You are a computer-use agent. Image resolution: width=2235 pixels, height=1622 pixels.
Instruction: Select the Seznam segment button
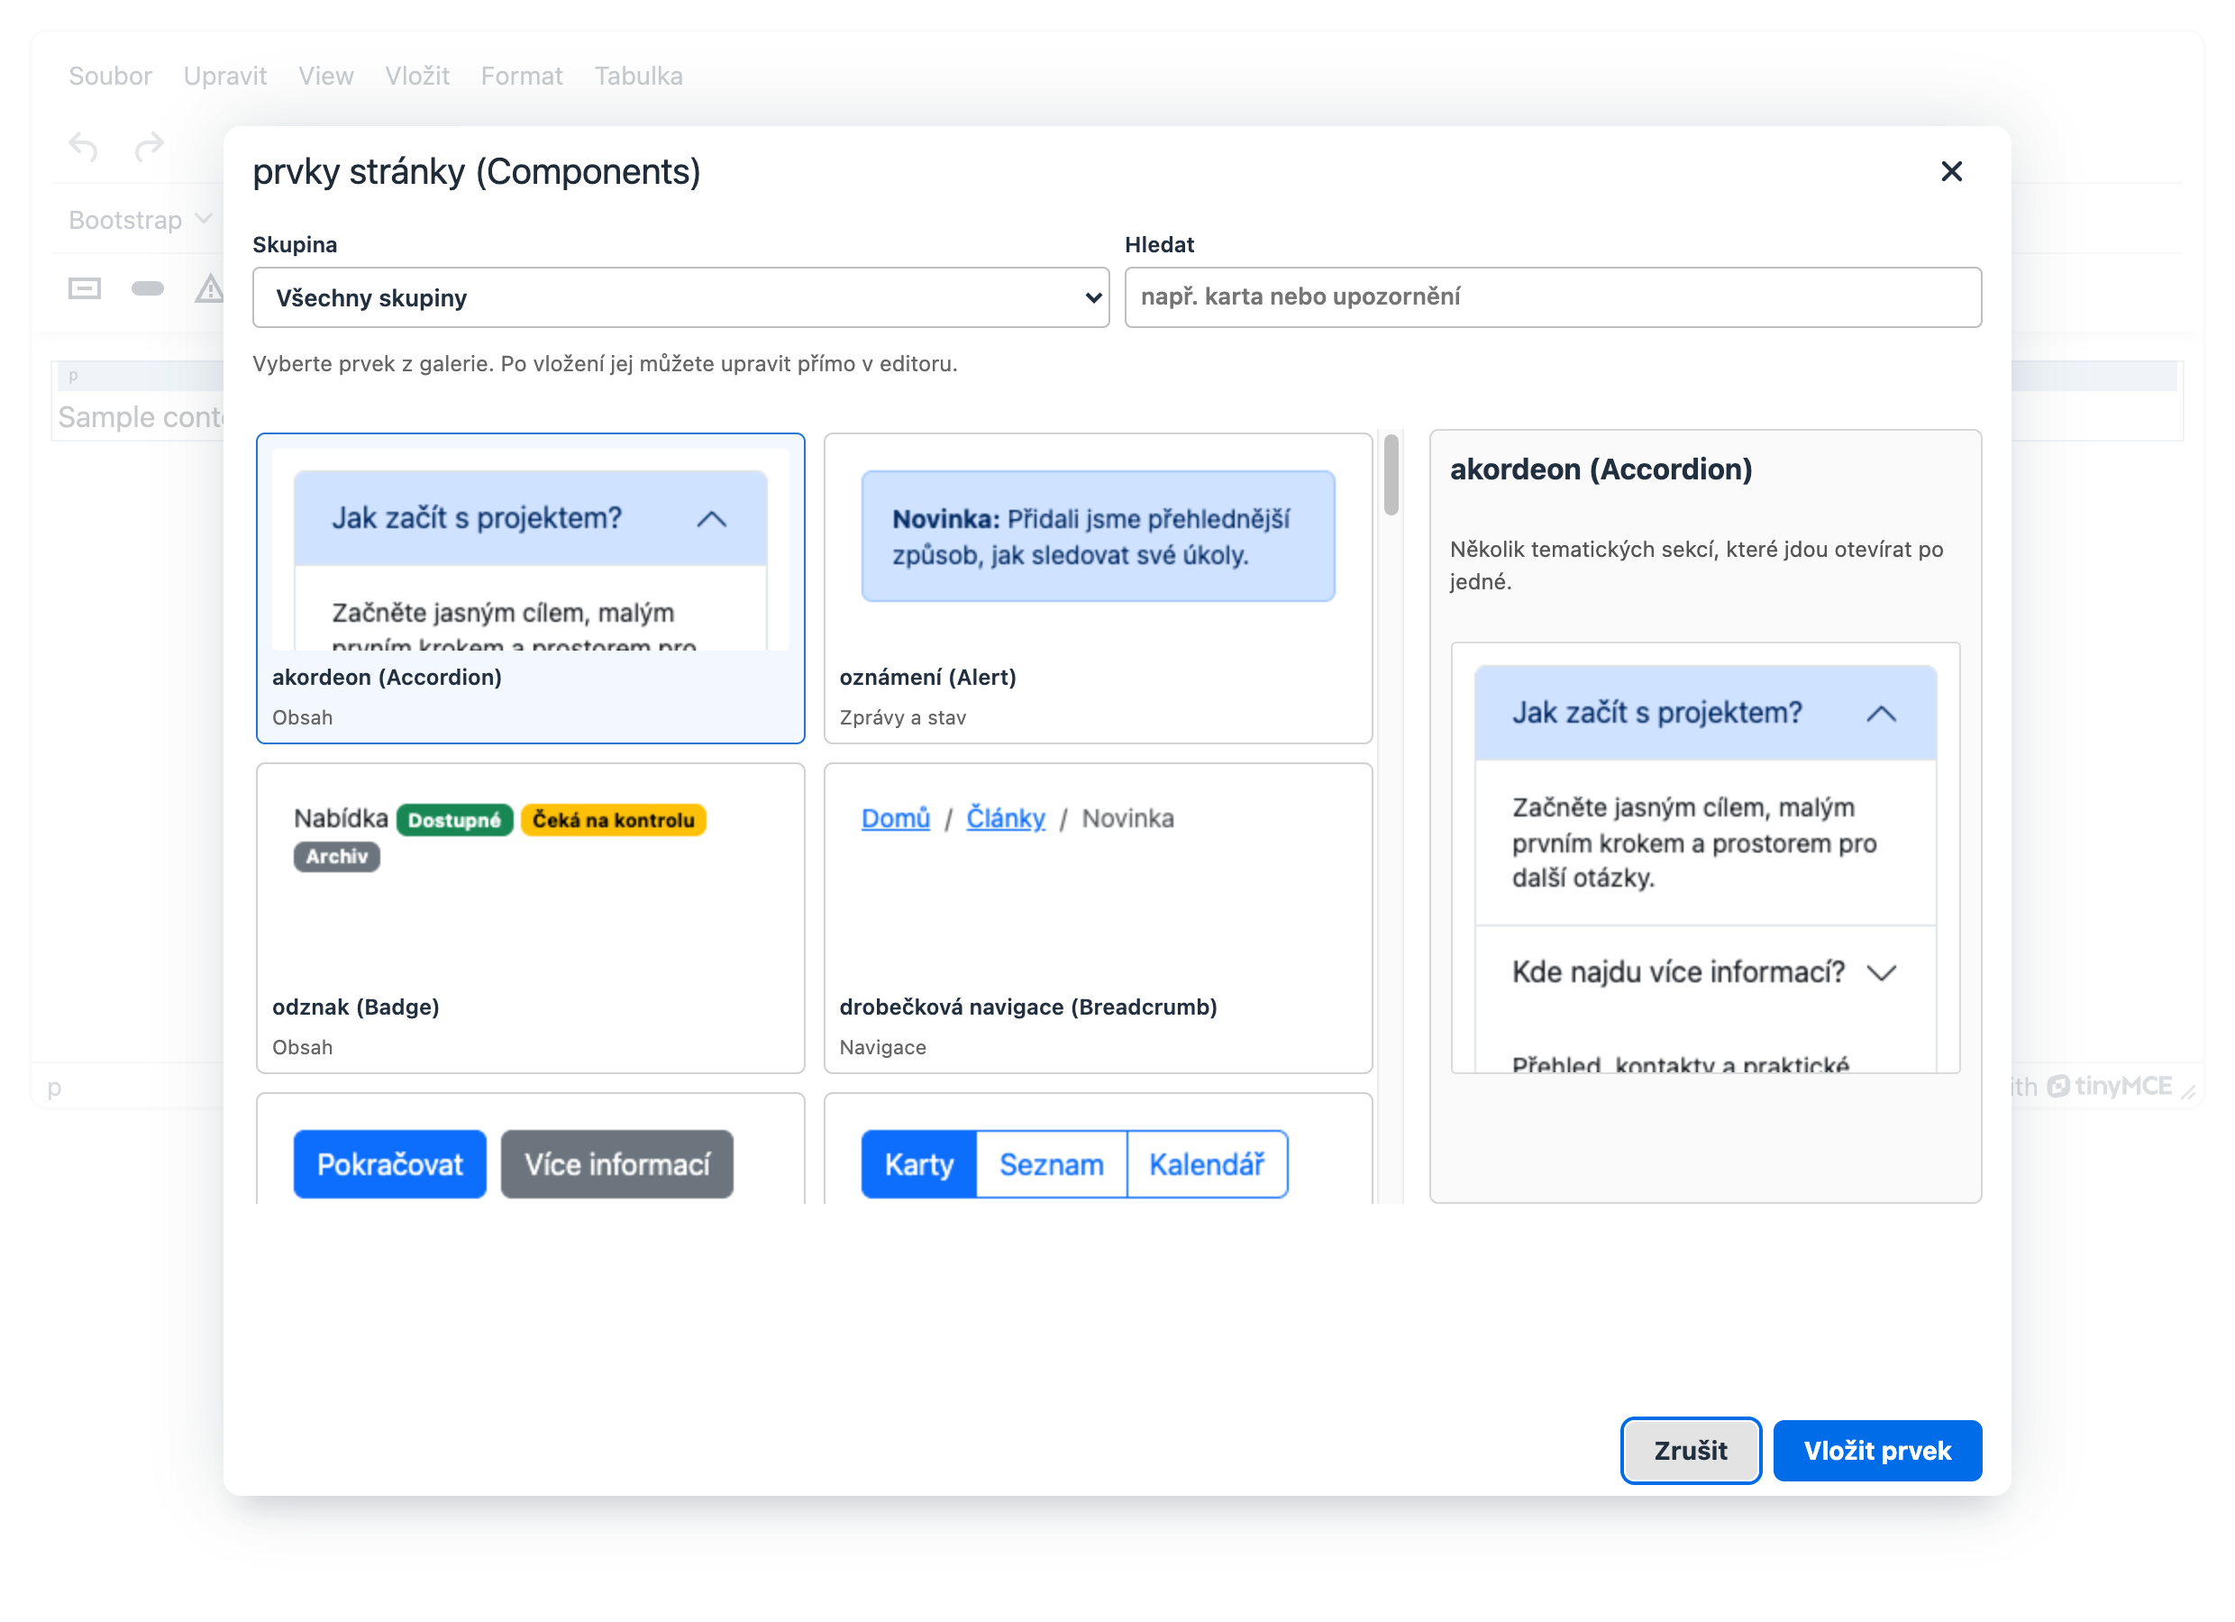coord(1051,1165)
